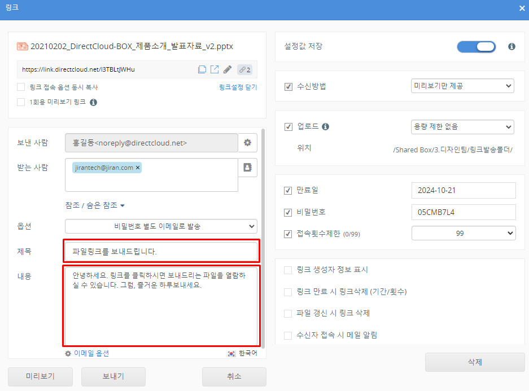
Task: Open link in new window icon
Action: [x=215, y=70]
